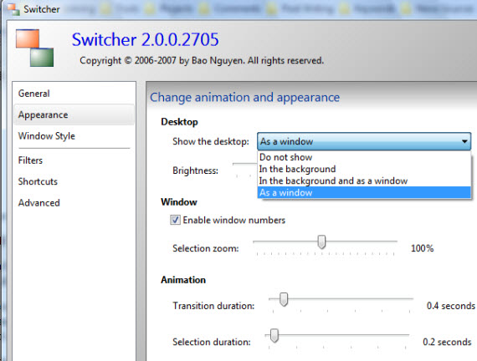477x361 pixels.
Task: Click the 'Show the desktop:' label
Action: (x=211, y=141)
